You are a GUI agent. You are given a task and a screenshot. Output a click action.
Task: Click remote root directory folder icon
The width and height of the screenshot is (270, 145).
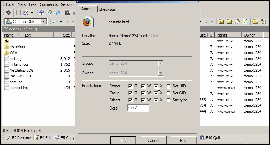pyautogui.click(x=229, y=22)
